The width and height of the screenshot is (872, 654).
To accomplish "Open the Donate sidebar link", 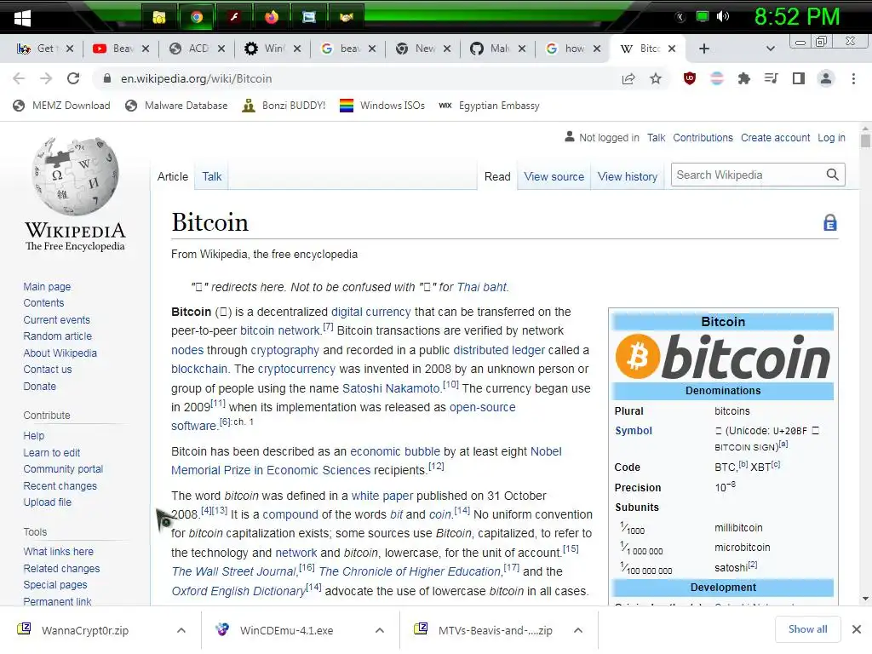I will click(x=39, y=386).
